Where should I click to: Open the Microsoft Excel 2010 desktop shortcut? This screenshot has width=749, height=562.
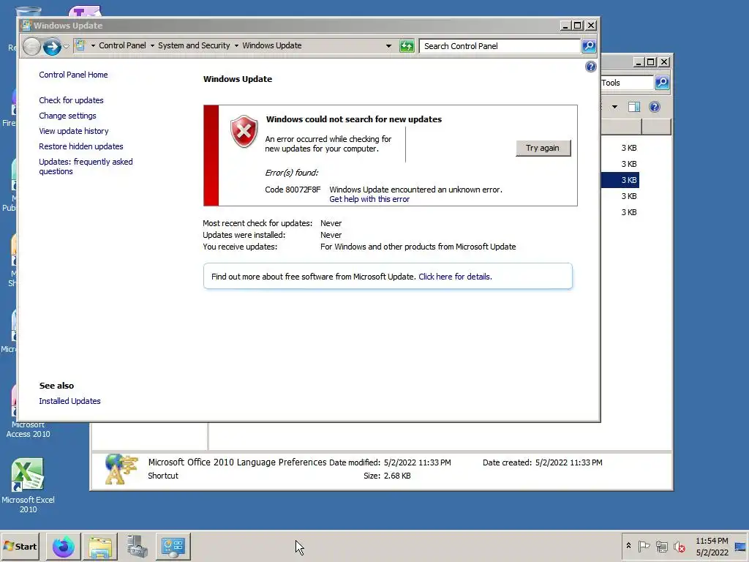(x=27, y=486)
